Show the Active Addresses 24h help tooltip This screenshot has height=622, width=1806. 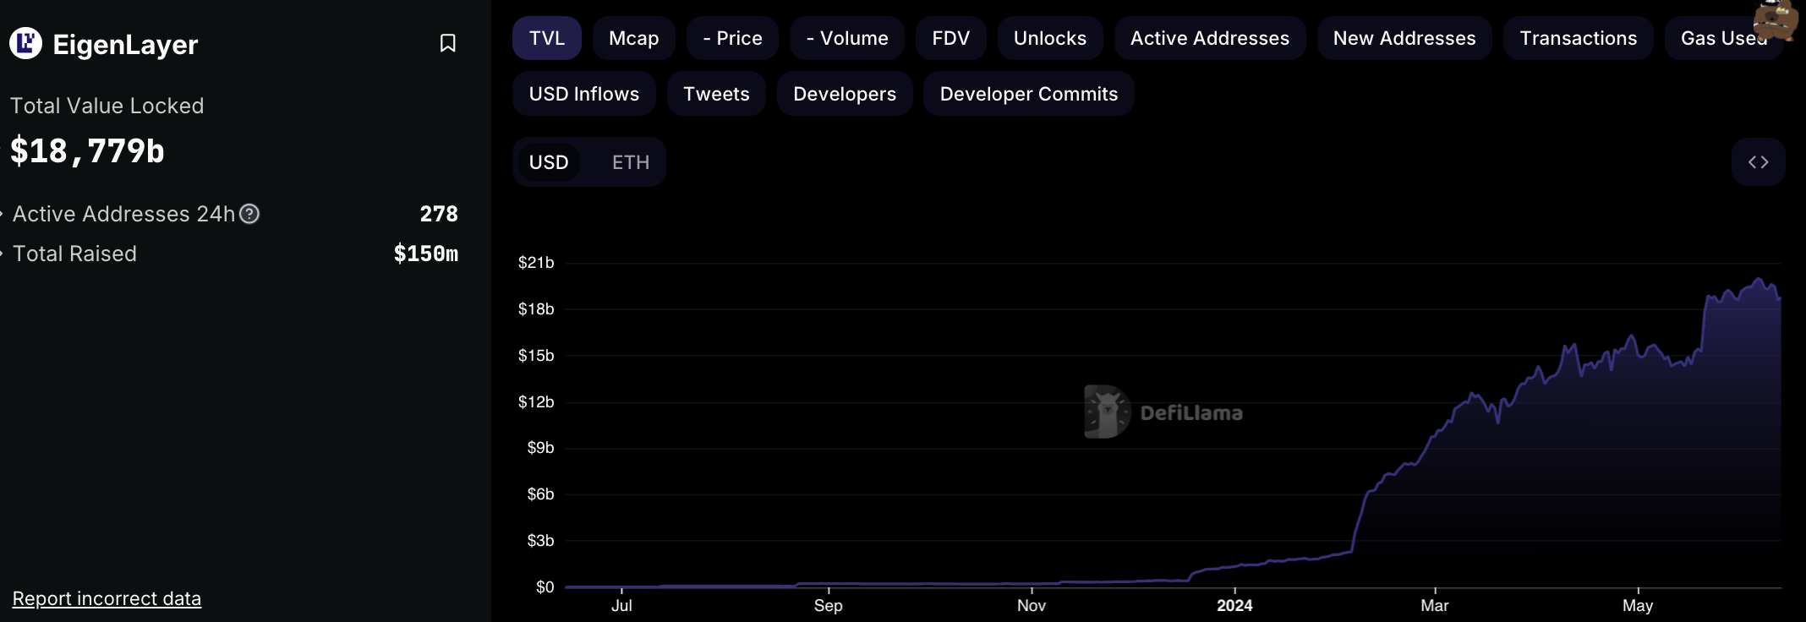pyautogui.click(x=249, y=214)
